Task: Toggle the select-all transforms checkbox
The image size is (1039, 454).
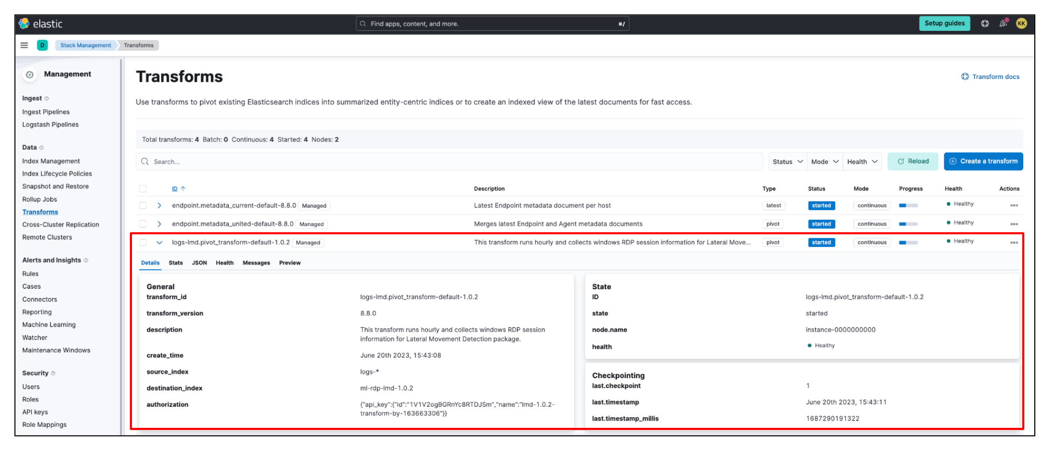Action: coord(142,189)
